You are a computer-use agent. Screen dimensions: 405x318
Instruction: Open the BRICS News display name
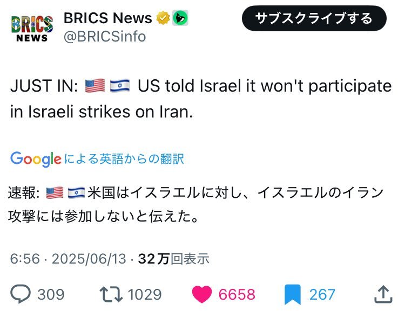108,18
